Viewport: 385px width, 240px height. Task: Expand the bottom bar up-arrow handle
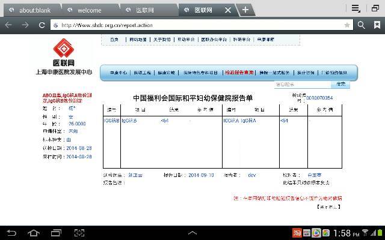(x=192, y=233)
